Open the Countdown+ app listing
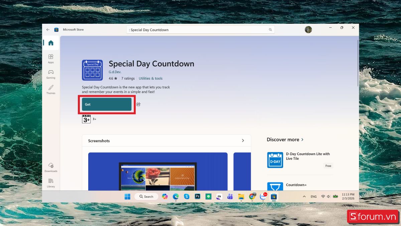The image size is (401, 226). pyautogui.click(x=296, y=185)
